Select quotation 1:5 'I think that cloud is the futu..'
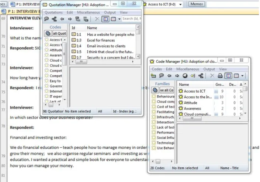 point(103,52)
